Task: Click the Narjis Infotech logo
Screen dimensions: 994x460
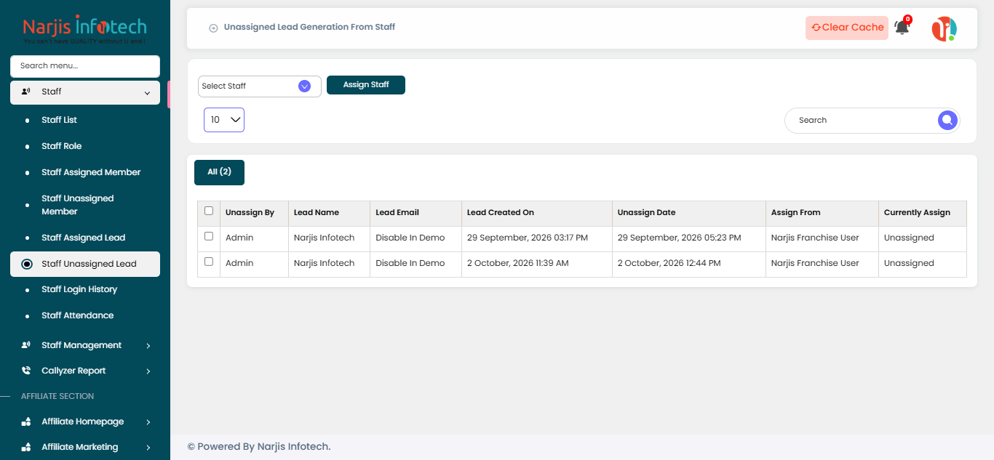Action: tap(84, 31)
